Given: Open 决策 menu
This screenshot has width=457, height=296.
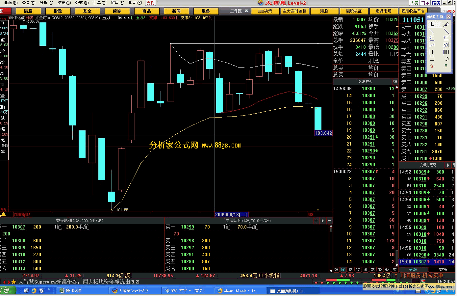Looking at the screenshot, I should coord(64,3).
